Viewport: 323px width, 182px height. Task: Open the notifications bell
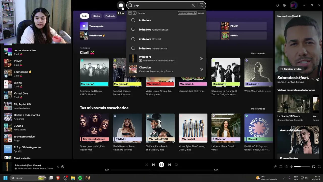pos(278,5)
